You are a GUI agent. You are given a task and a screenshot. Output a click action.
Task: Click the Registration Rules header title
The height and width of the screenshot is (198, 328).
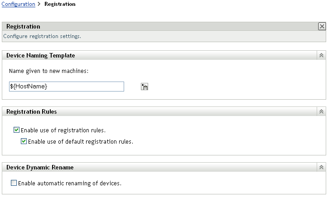click(x=32, y=111)
